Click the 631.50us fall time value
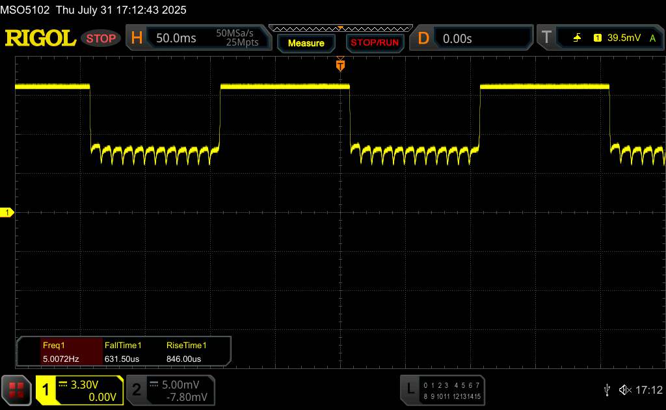The height and width of the screenshot is (410, 666). coord(122,359)
